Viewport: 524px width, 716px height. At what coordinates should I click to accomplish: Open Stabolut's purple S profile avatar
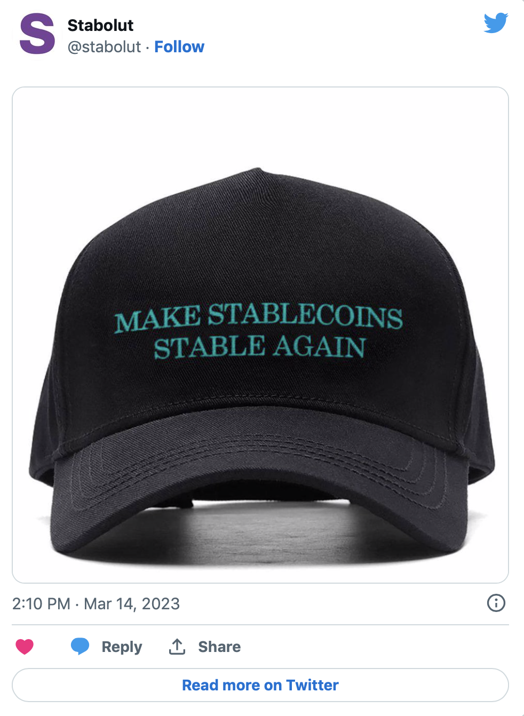point(37,34)
